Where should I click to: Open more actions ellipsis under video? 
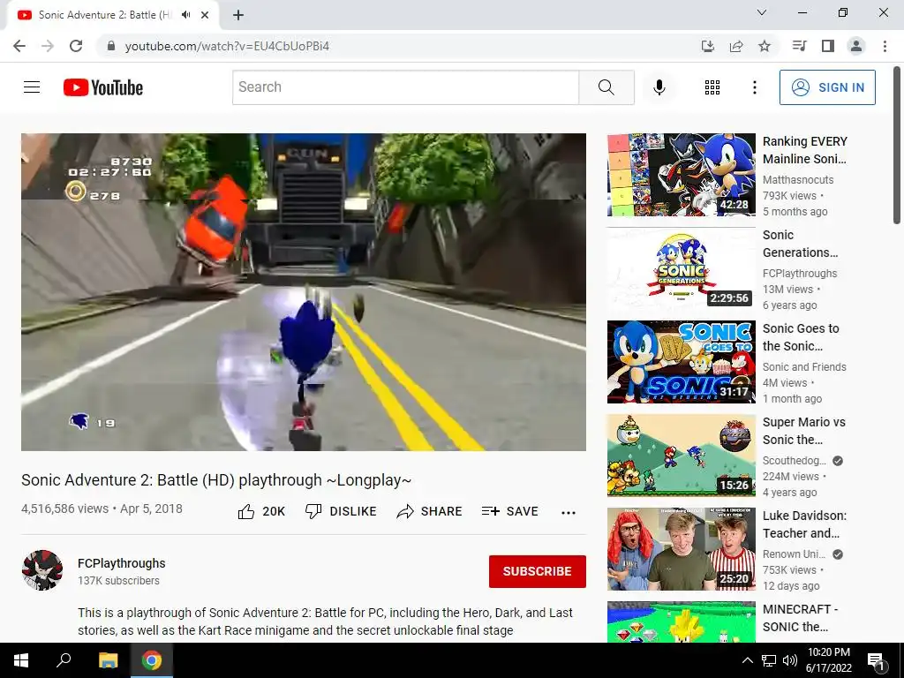(569, 513)
